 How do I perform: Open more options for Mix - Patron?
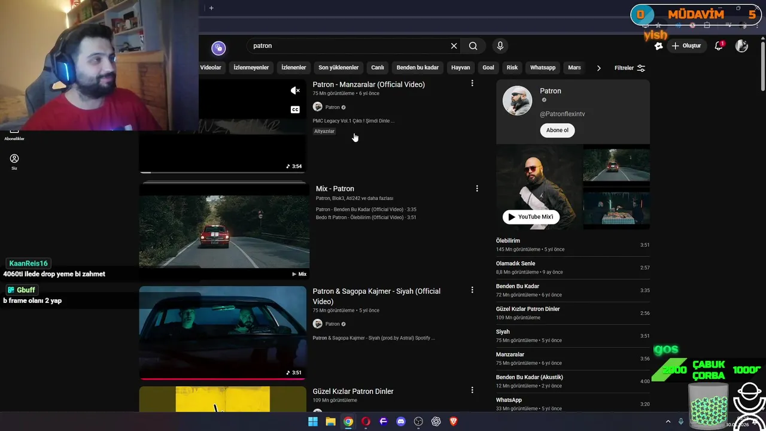(477, 189)
